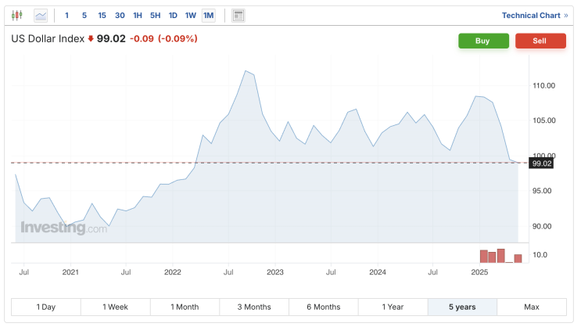Viewport: 581px width, 327px height.
Task: Switch to candlestick chart type
Action: [16, 16]
